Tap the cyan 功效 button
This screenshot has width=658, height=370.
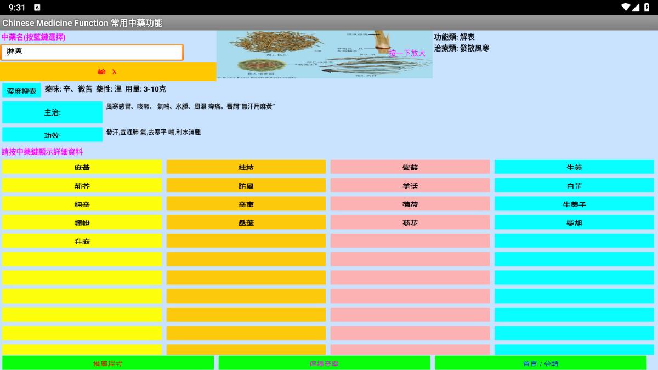tap(52, 135)
